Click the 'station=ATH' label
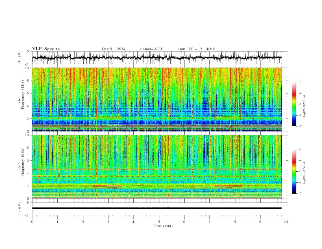 [151, 49]
